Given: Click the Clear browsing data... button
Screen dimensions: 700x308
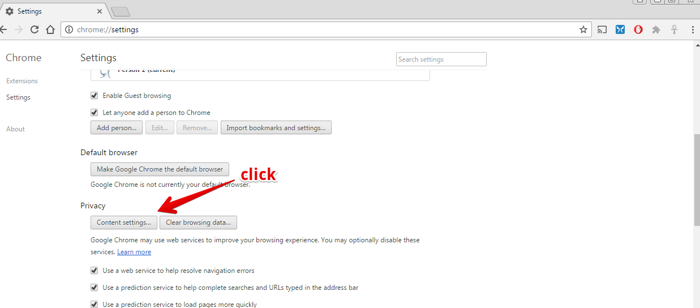Looking at the screenshot, I should click(198, 223).
